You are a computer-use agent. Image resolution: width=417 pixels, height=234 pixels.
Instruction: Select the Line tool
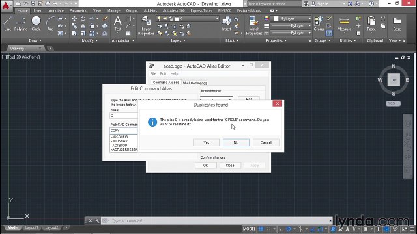8,23
